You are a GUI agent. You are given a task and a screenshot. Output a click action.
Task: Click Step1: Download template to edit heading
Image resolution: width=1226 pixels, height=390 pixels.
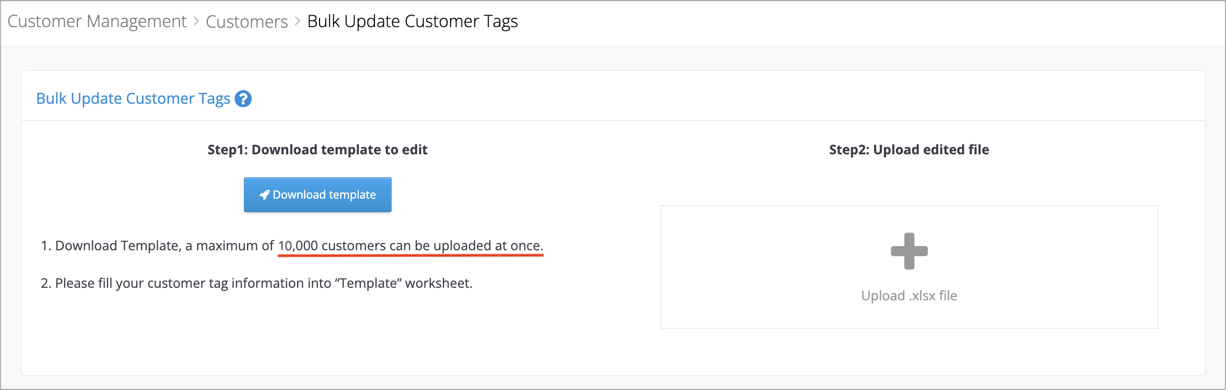point(317,150)
